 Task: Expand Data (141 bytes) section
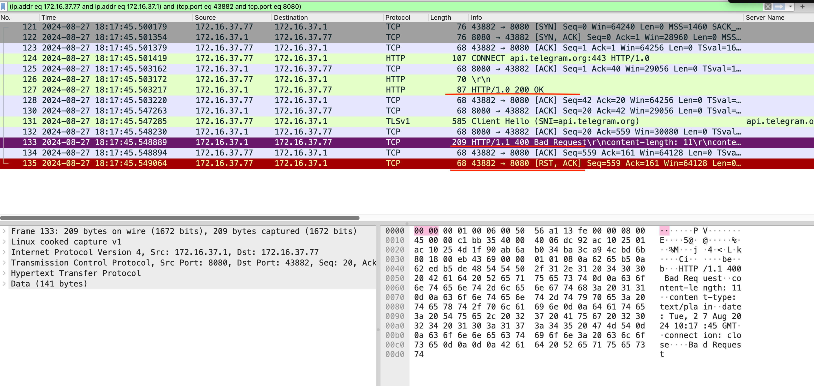click(4, 284)
